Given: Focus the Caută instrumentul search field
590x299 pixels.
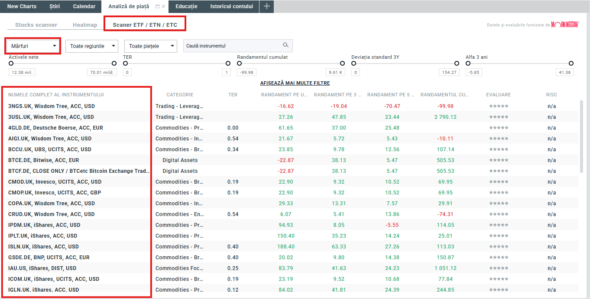Looking at the screenshot, I should (232, 46).
